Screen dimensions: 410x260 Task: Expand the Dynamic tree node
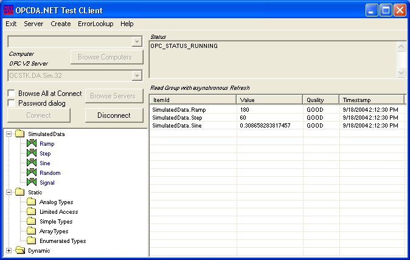[x=9, y=251]
